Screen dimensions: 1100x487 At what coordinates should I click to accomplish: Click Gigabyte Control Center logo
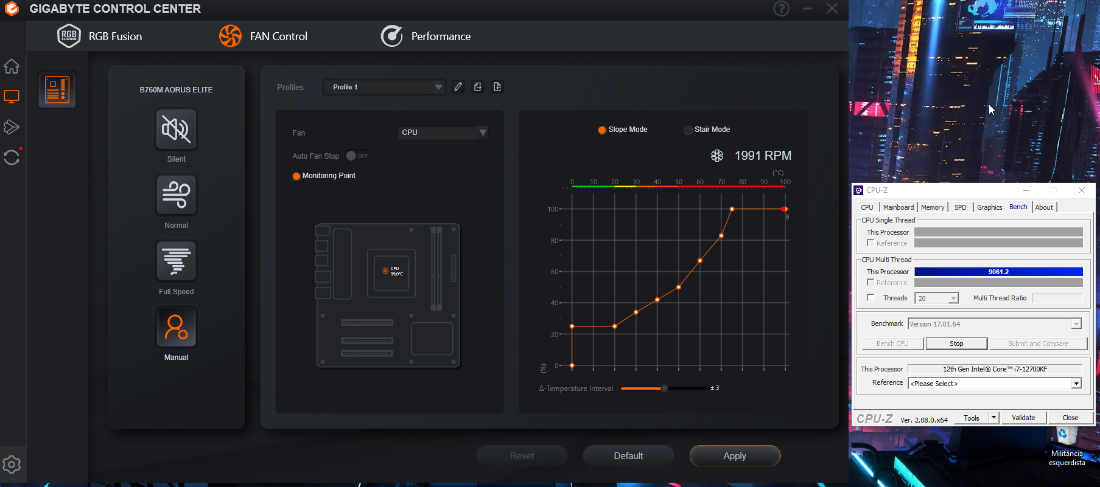[x=12, y=9]
